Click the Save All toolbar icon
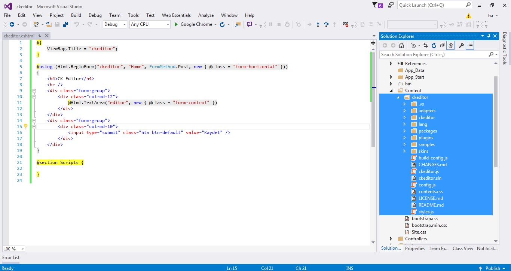511x271 pixels. coord(65,24)
